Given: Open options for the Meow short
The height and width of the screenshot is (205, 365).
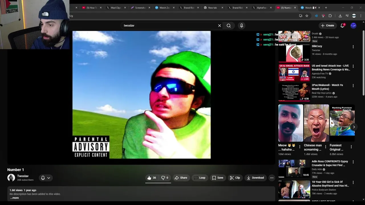Looking at the screenshot, I should pos(299,147).
